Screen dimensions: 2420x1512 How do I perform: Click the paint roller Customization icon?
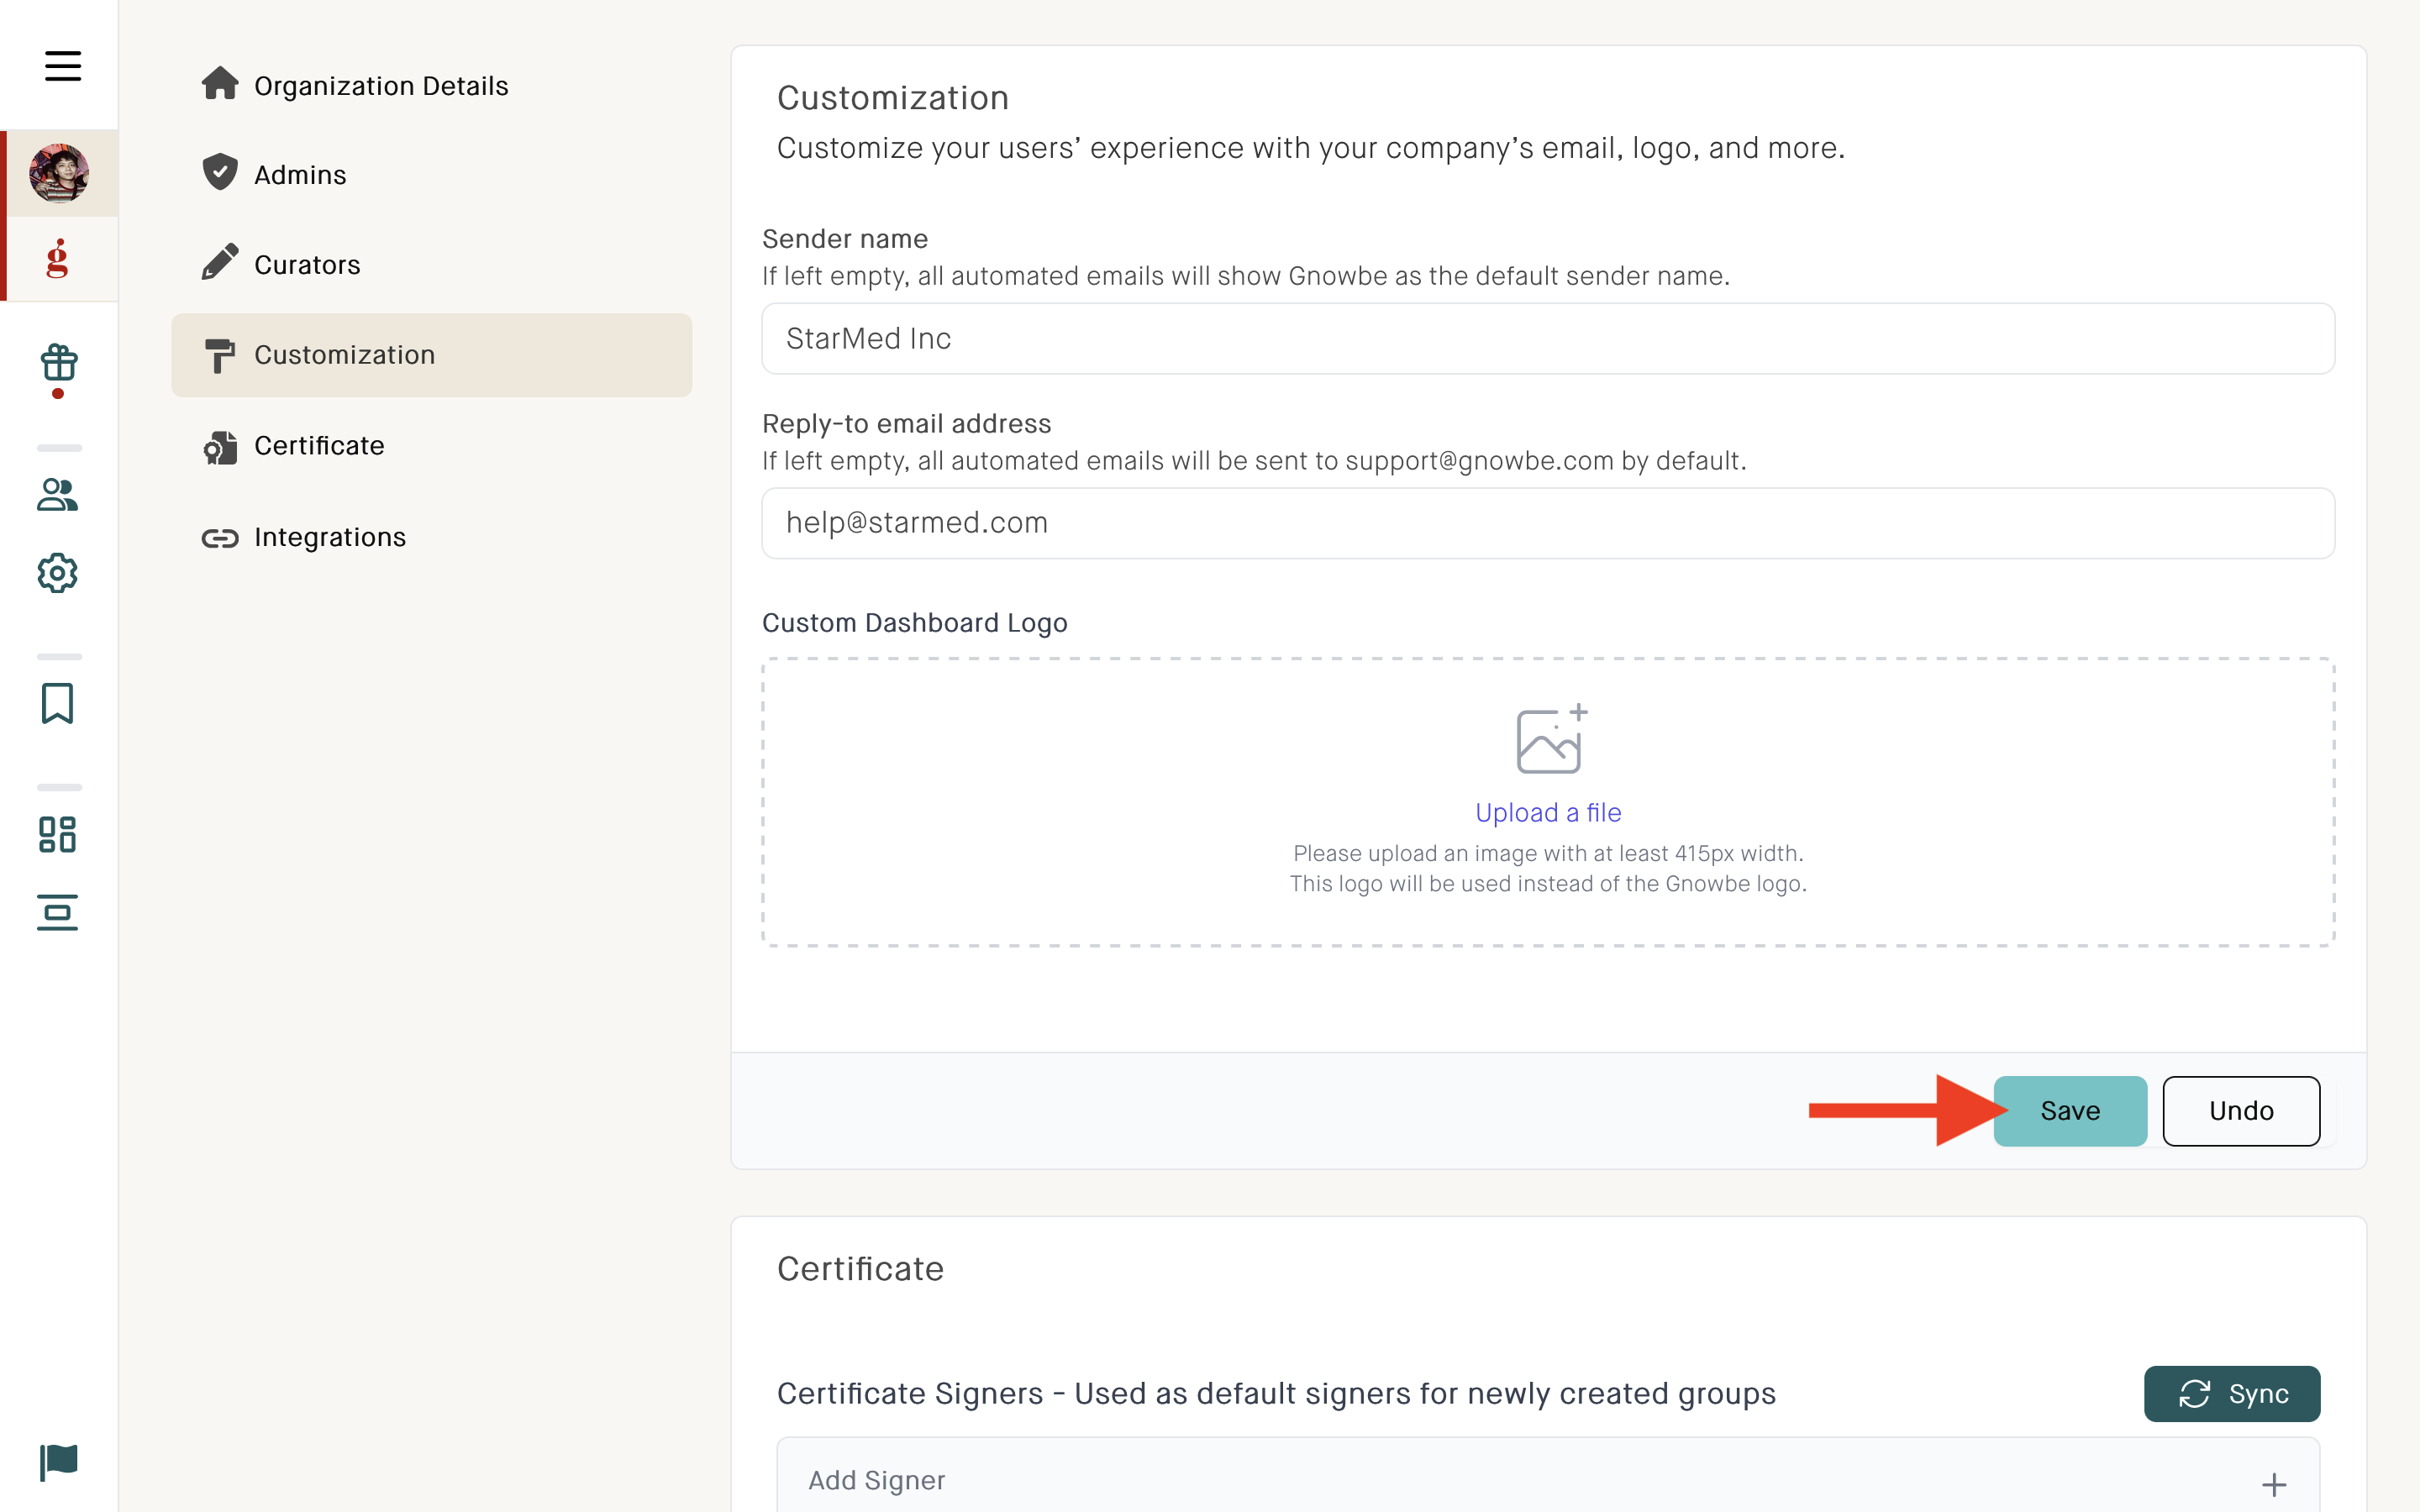tap(220, 355)
